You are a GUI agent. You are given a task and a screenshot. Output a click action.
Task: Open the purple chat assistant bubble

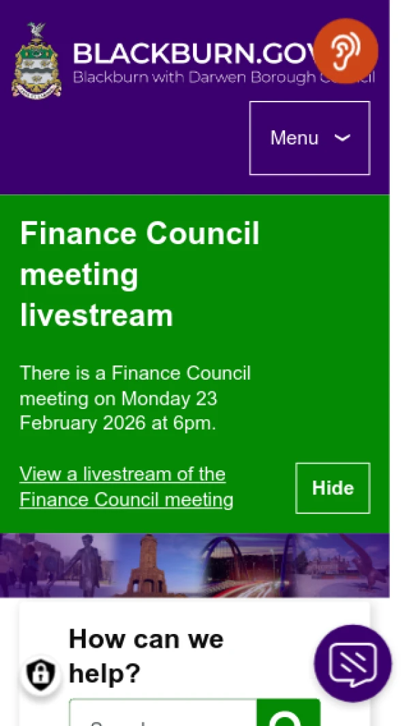click(352, 663)
